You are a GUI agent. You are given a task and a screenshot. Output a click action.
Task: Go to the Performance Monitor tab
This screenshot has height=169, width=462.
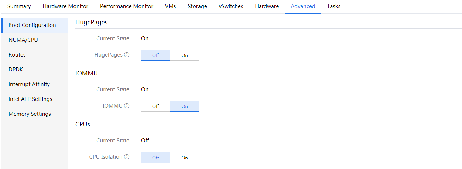(x=127, y=6)
